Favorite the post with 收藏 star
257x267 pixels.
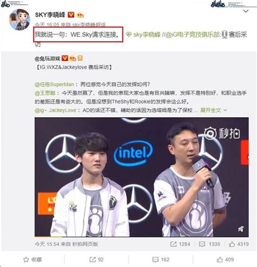coord(33,259)
